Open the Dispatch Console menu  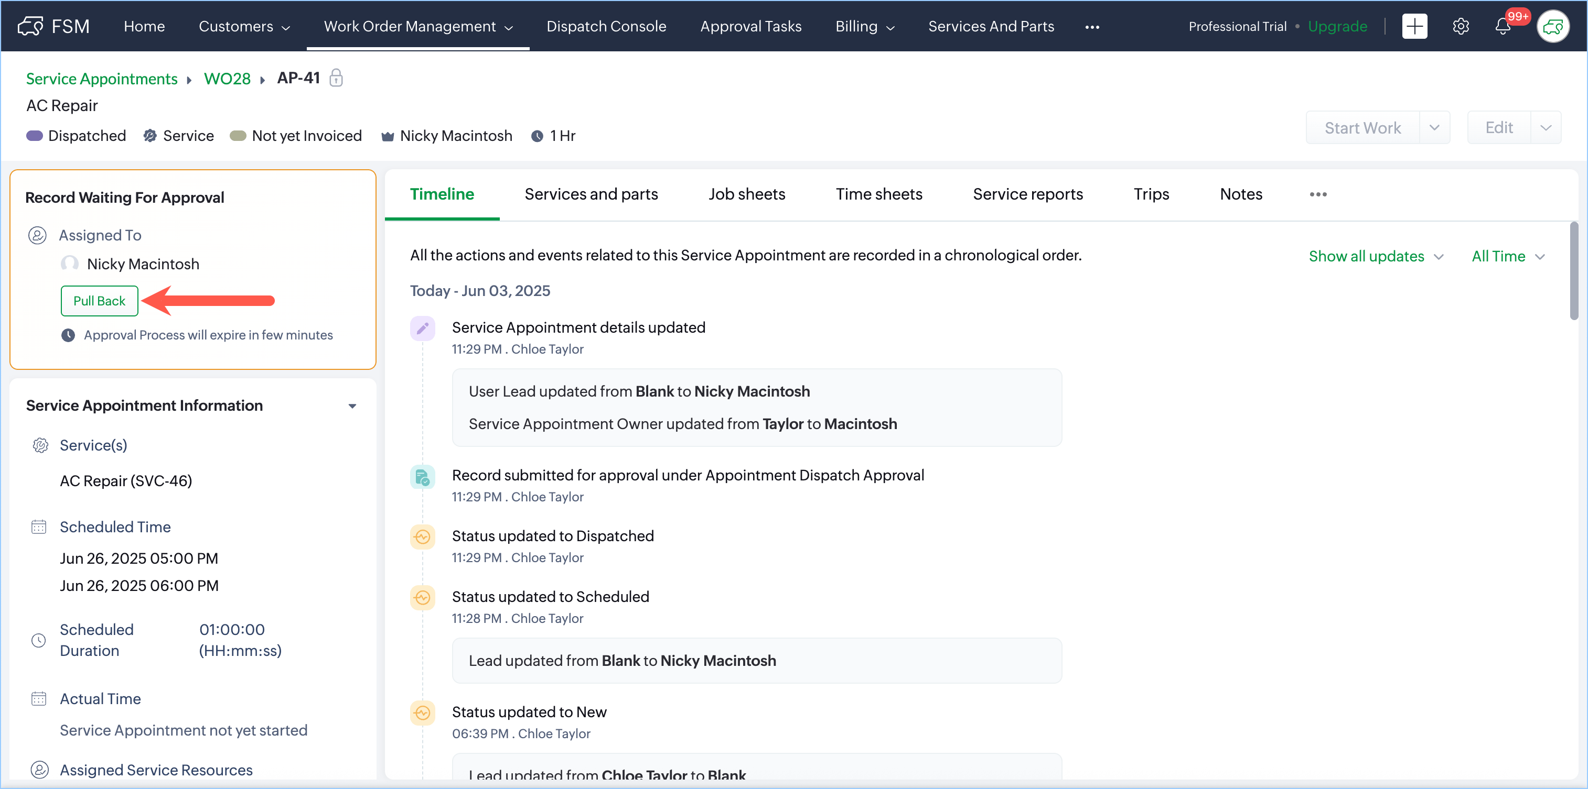[606, 27]
